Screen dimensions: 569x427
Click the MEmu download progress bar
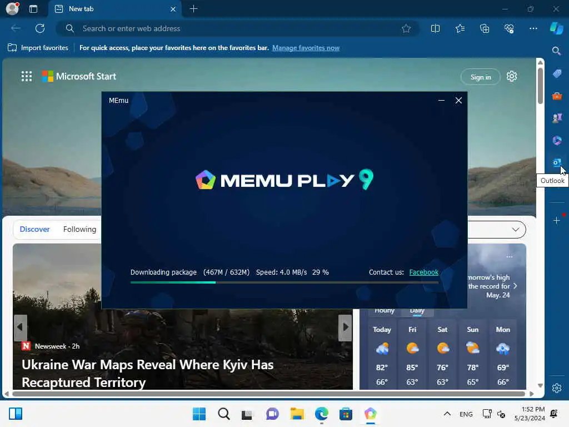pos(284,282)
